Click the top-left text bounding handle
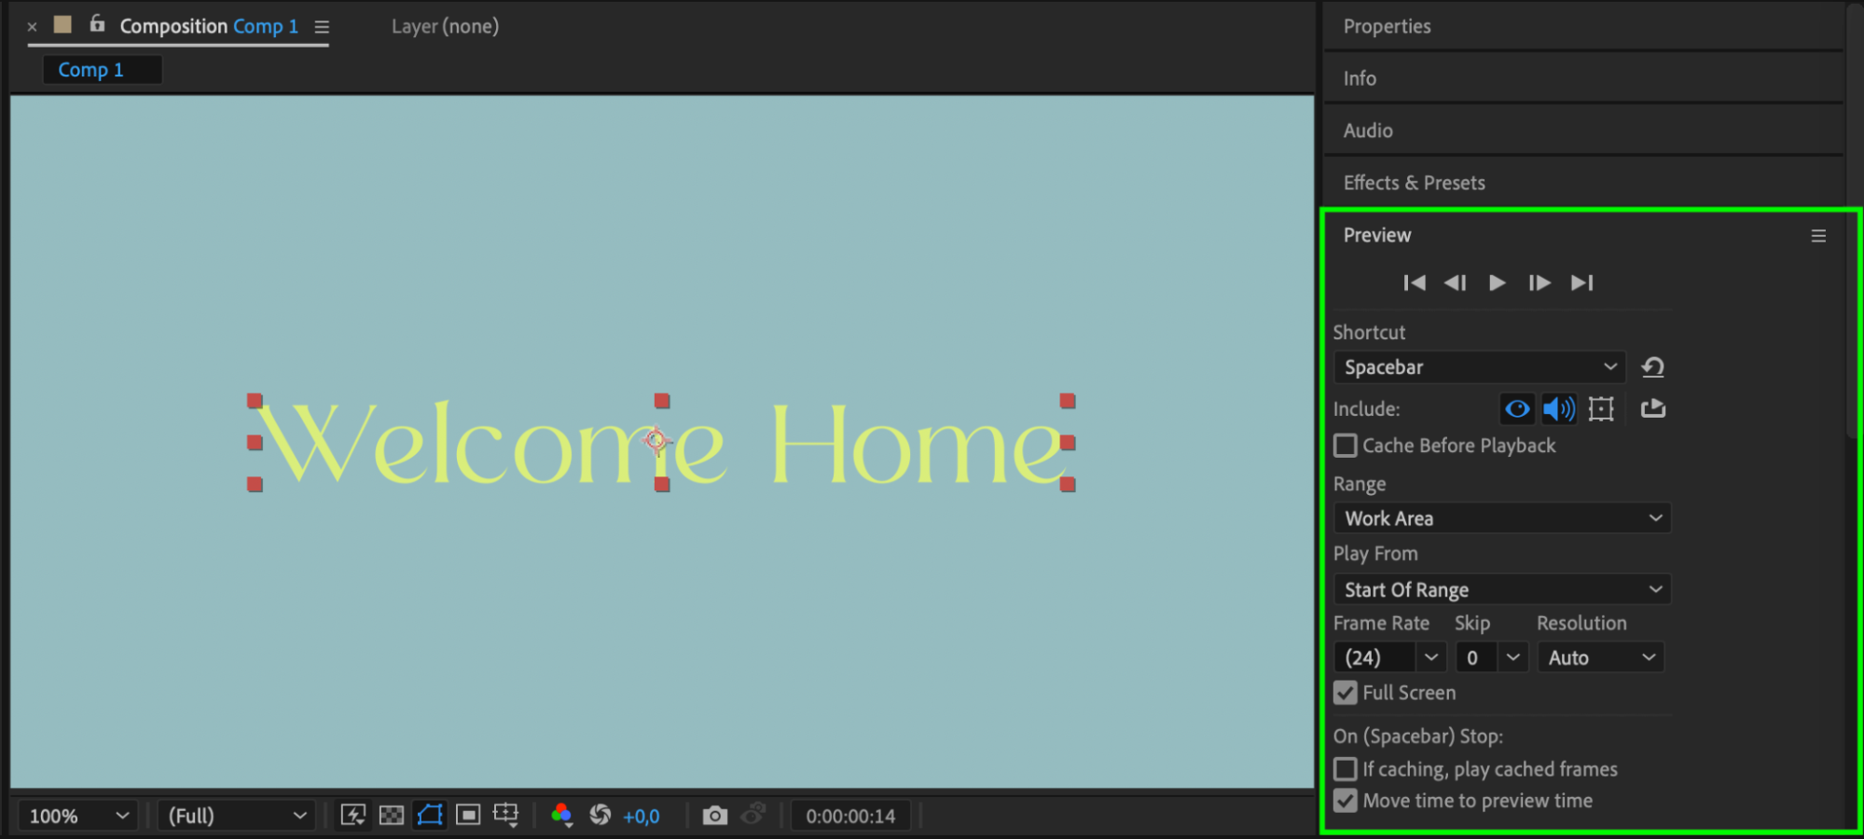This screenshot has width=1864, height=839. point(255,401)
